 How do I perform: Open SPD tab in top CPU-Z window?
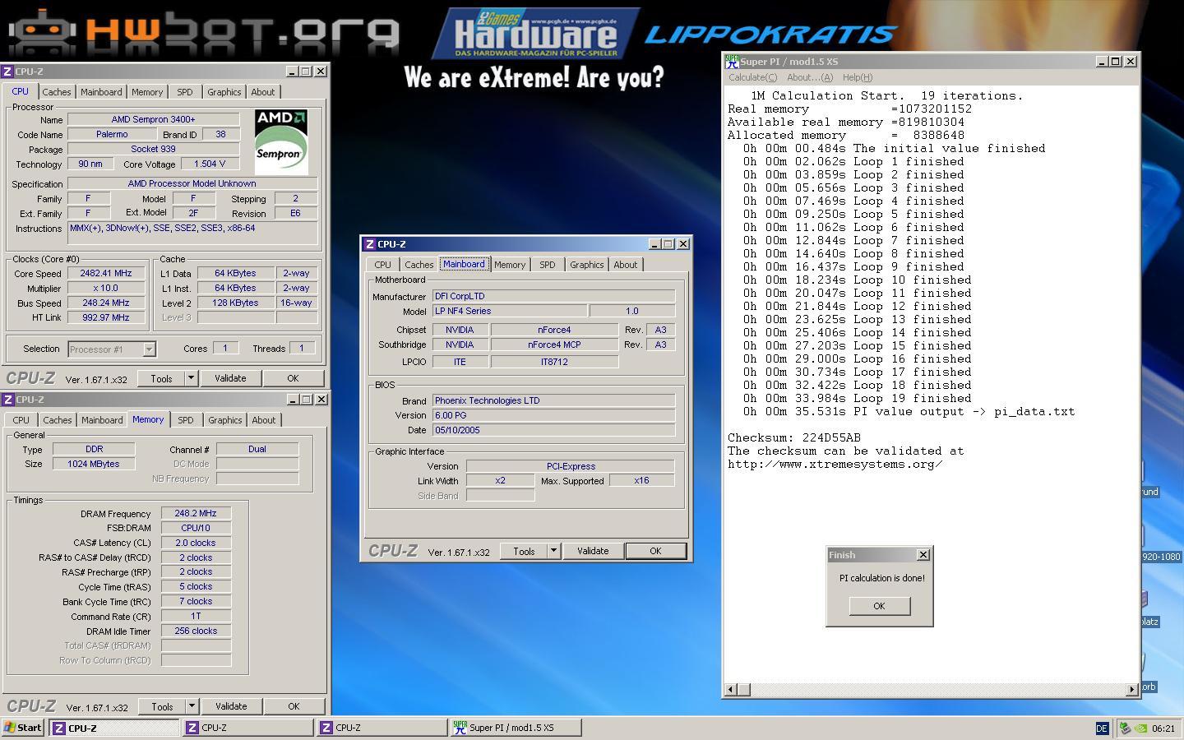click(185, 92)
